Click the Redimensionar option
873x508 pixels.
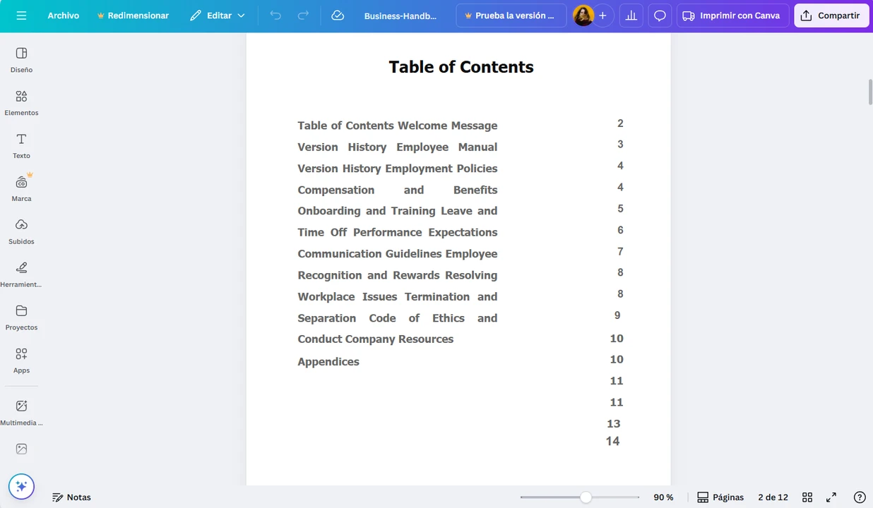click(x=133, y=16)
